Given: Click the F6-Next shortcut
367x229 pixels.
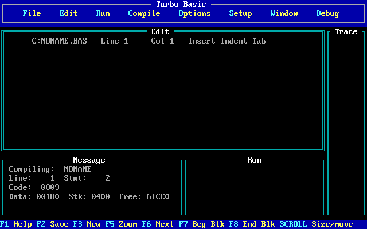Looking at the screenshot, I should [x=158, y=224].
